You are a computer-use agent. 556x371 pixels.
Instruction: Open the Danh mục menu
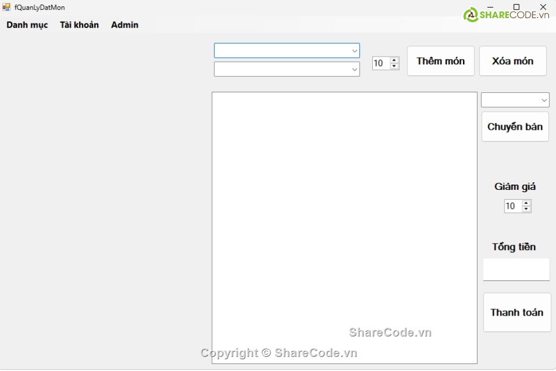coord(27,25)
